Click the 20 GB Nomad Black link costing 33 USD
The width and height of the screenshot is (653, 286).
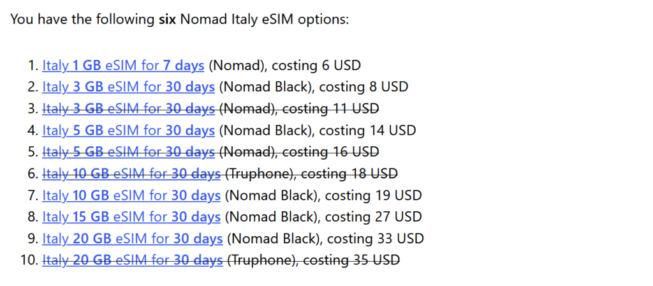tap(133, 239)
